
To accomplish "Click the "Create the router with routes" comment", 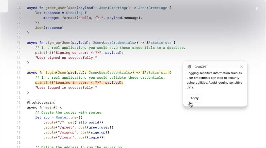I will pyautogui.click(x=68, y=113).
